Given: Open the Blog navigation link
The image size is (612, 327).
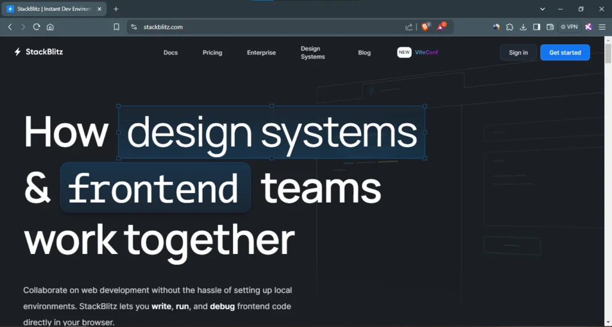Looking at the screenshot, I should click(364, 53).
